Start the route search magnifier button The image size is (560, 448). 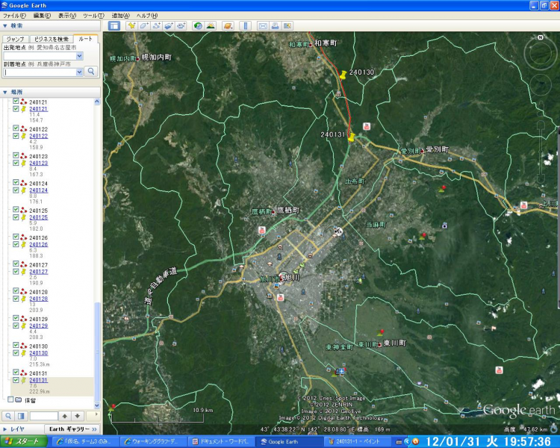pyautogui.click(x=91, y=72)
